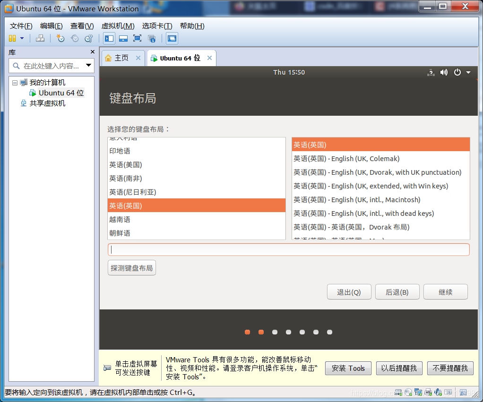Click the revert to snapshot icon
The image size is (483, 402).
pos(75,38)
